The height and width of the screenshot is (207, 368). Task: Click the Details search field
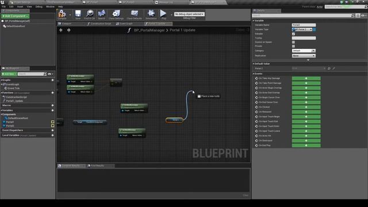click(x=301, y=16)
